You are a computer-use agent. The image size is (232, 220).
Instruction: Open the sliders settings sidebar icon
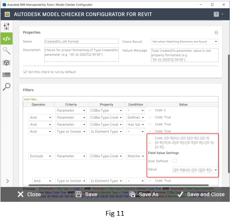click(7, 26)
